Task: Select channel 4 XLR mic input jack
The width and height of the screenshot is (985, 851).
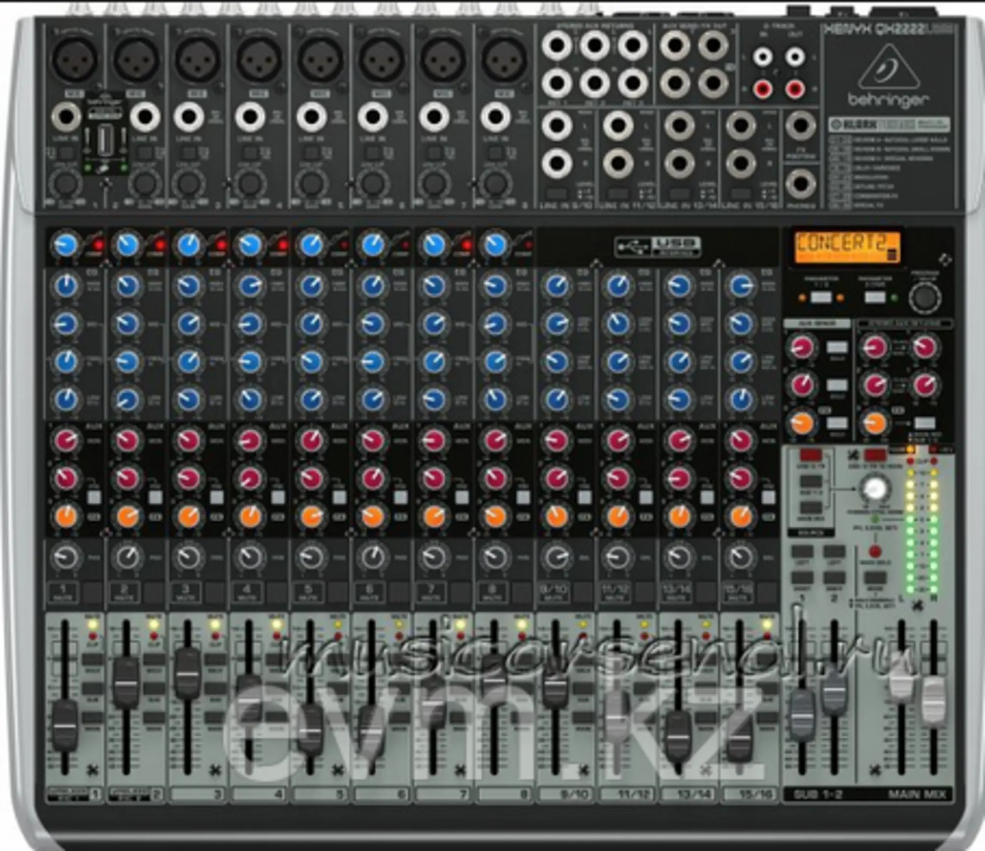Action: point(259,59)
